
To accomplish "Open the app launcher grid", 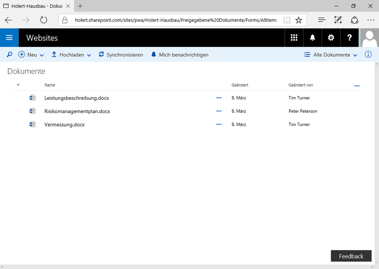I will point(294,38).
